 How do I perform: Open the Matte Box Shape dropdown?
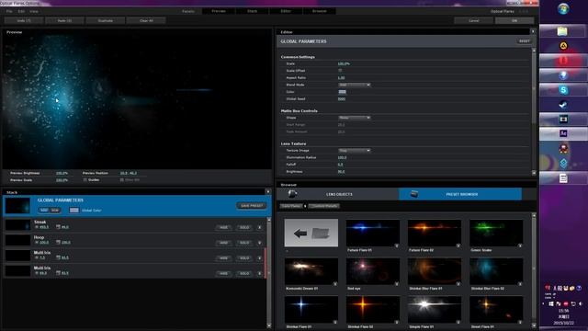[x=355, y=118]
